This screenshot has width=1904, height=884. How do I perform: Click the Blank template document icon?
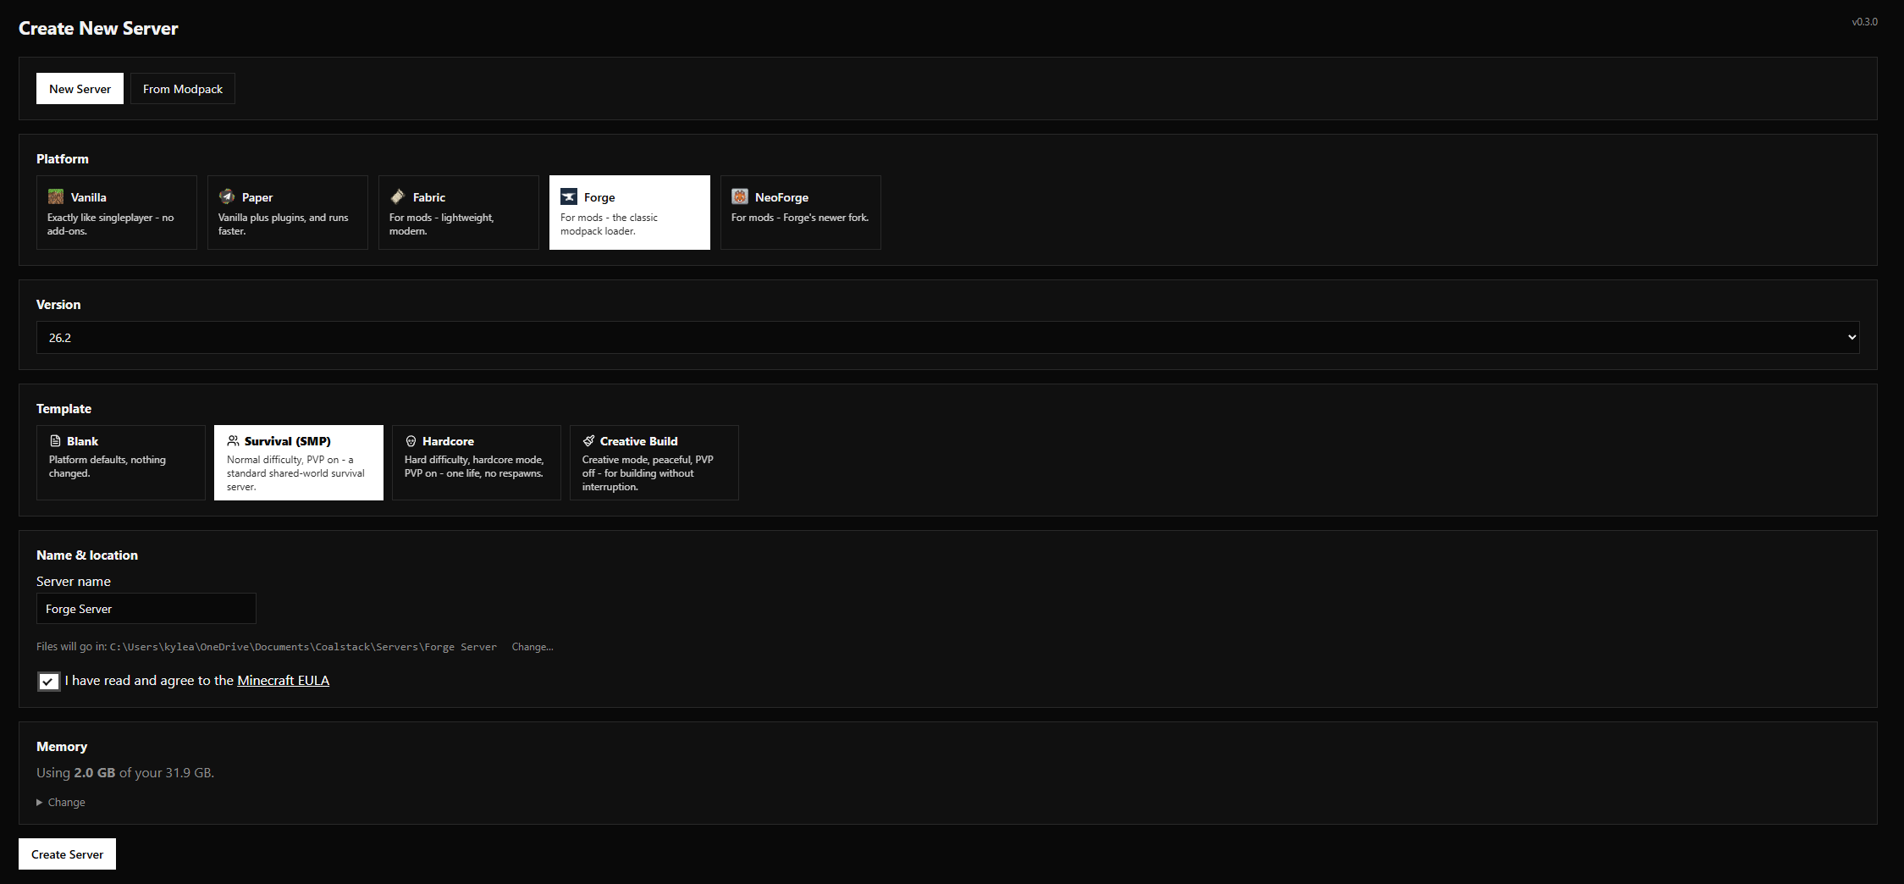[55, 441]
